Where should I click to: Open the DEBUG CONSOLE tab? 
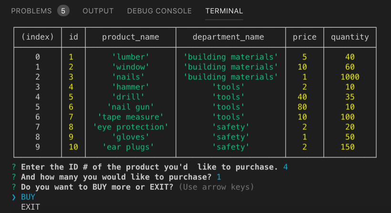coord(159,11)
